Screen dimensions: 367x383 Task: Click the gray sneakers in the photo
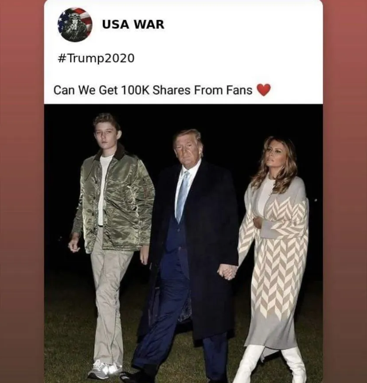[105, 370]
